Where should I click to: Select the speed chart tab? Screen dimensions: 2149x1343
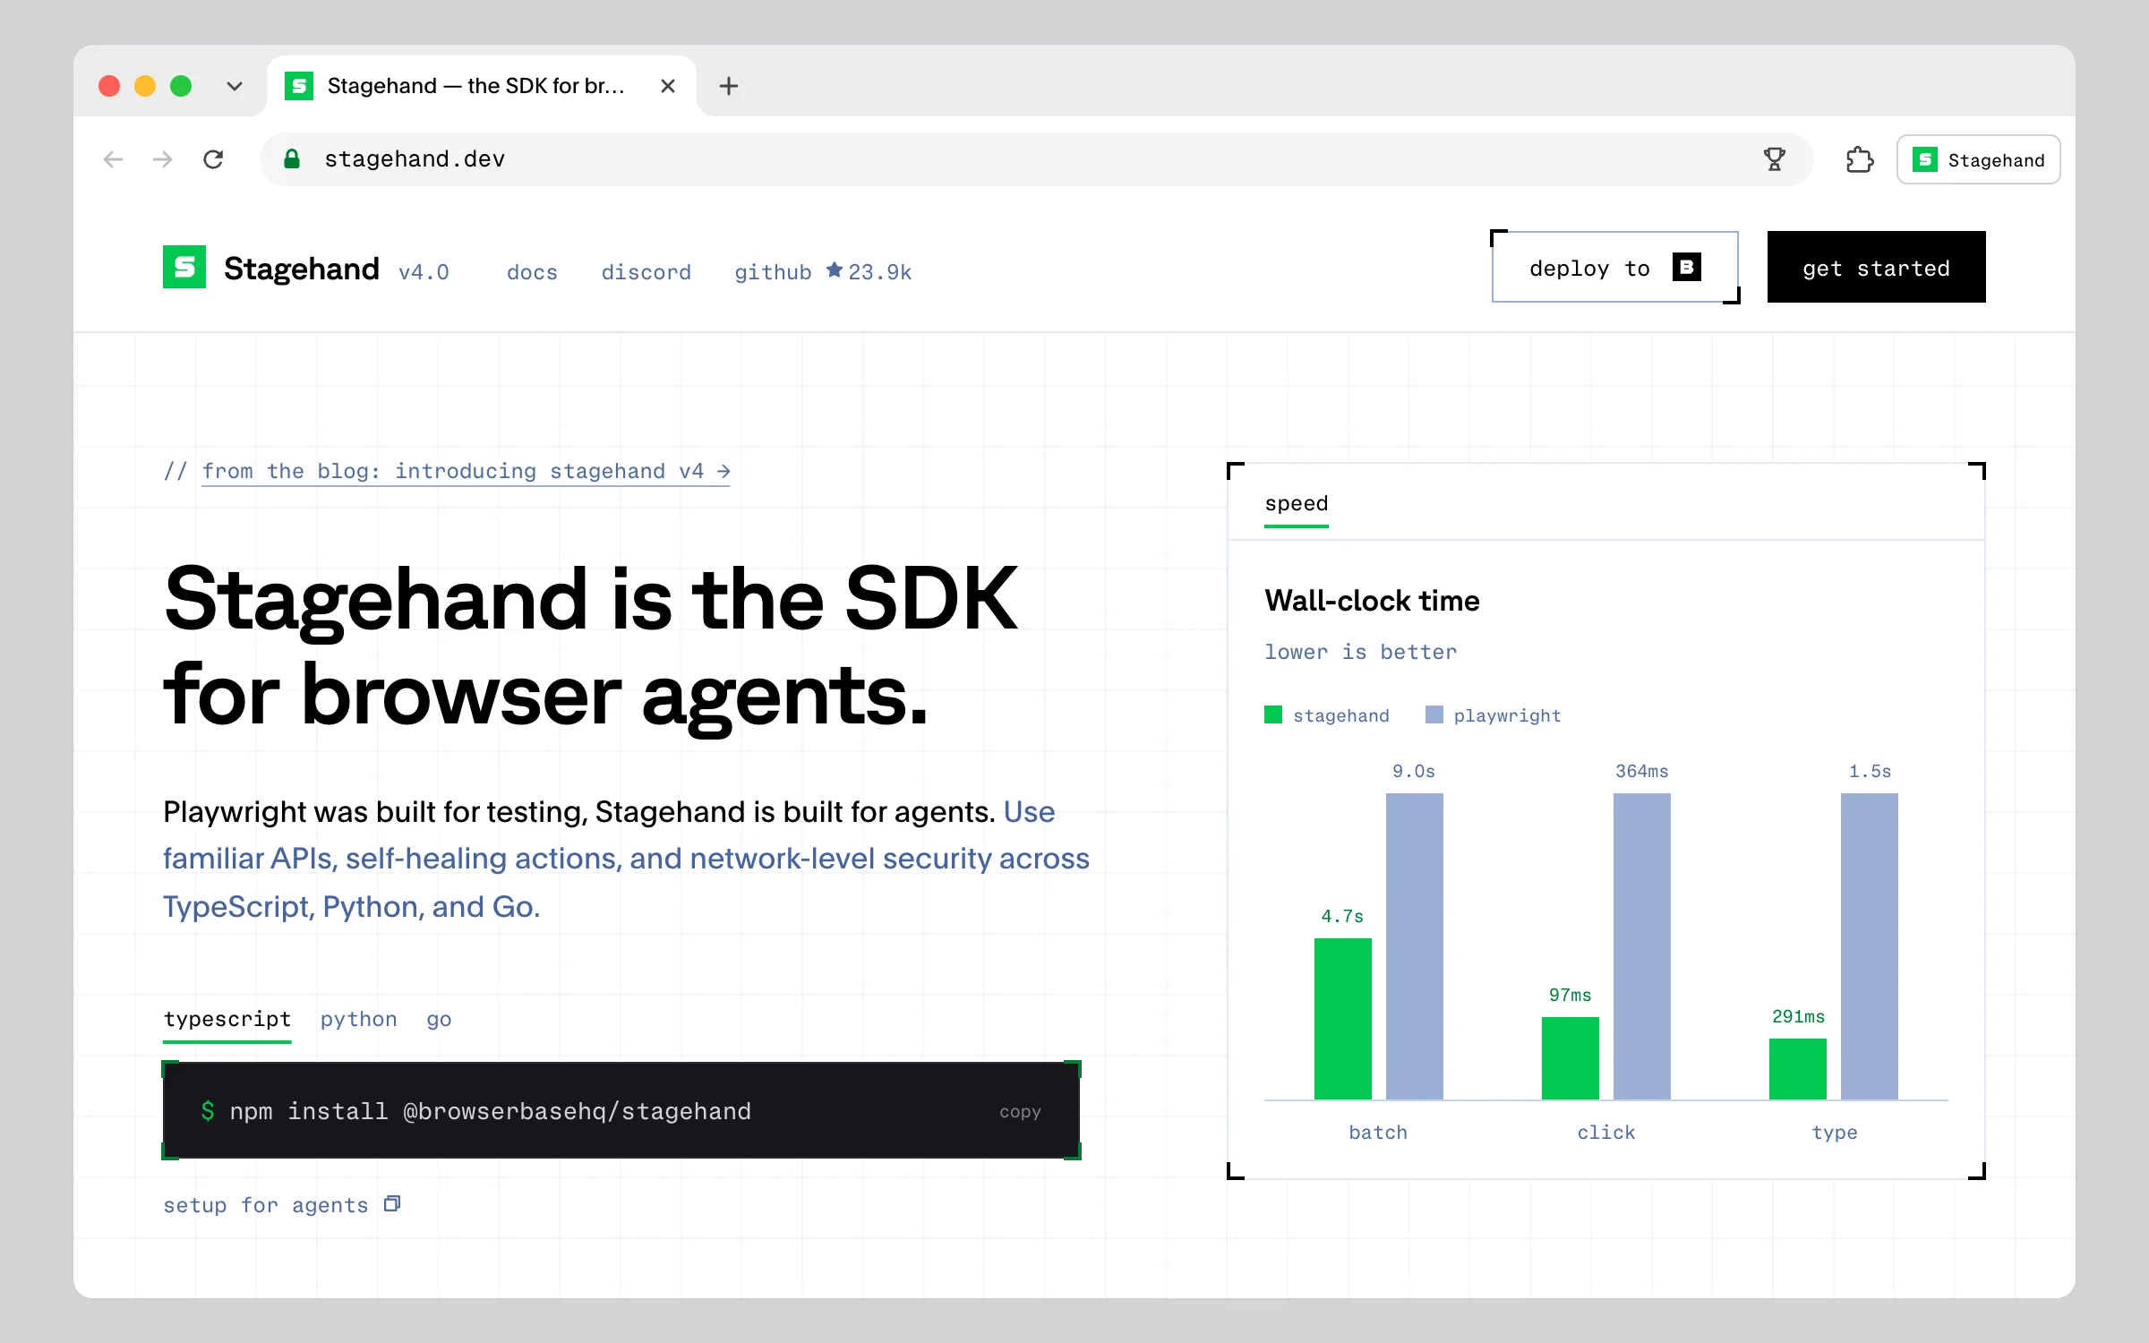1296,505
